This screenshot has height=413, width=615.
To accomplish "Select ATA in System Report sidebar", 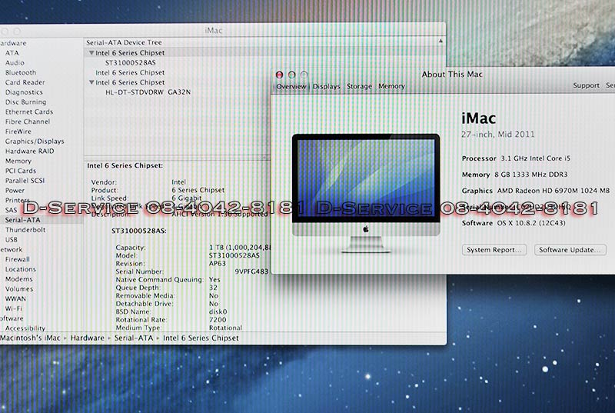I will pos(12,52).
